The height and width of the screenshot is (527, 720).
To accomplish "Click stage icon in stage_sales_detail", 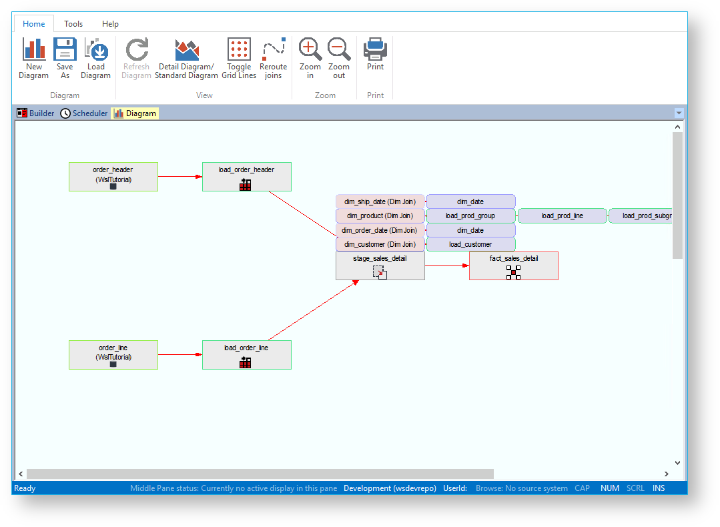I will coord(380,272).
